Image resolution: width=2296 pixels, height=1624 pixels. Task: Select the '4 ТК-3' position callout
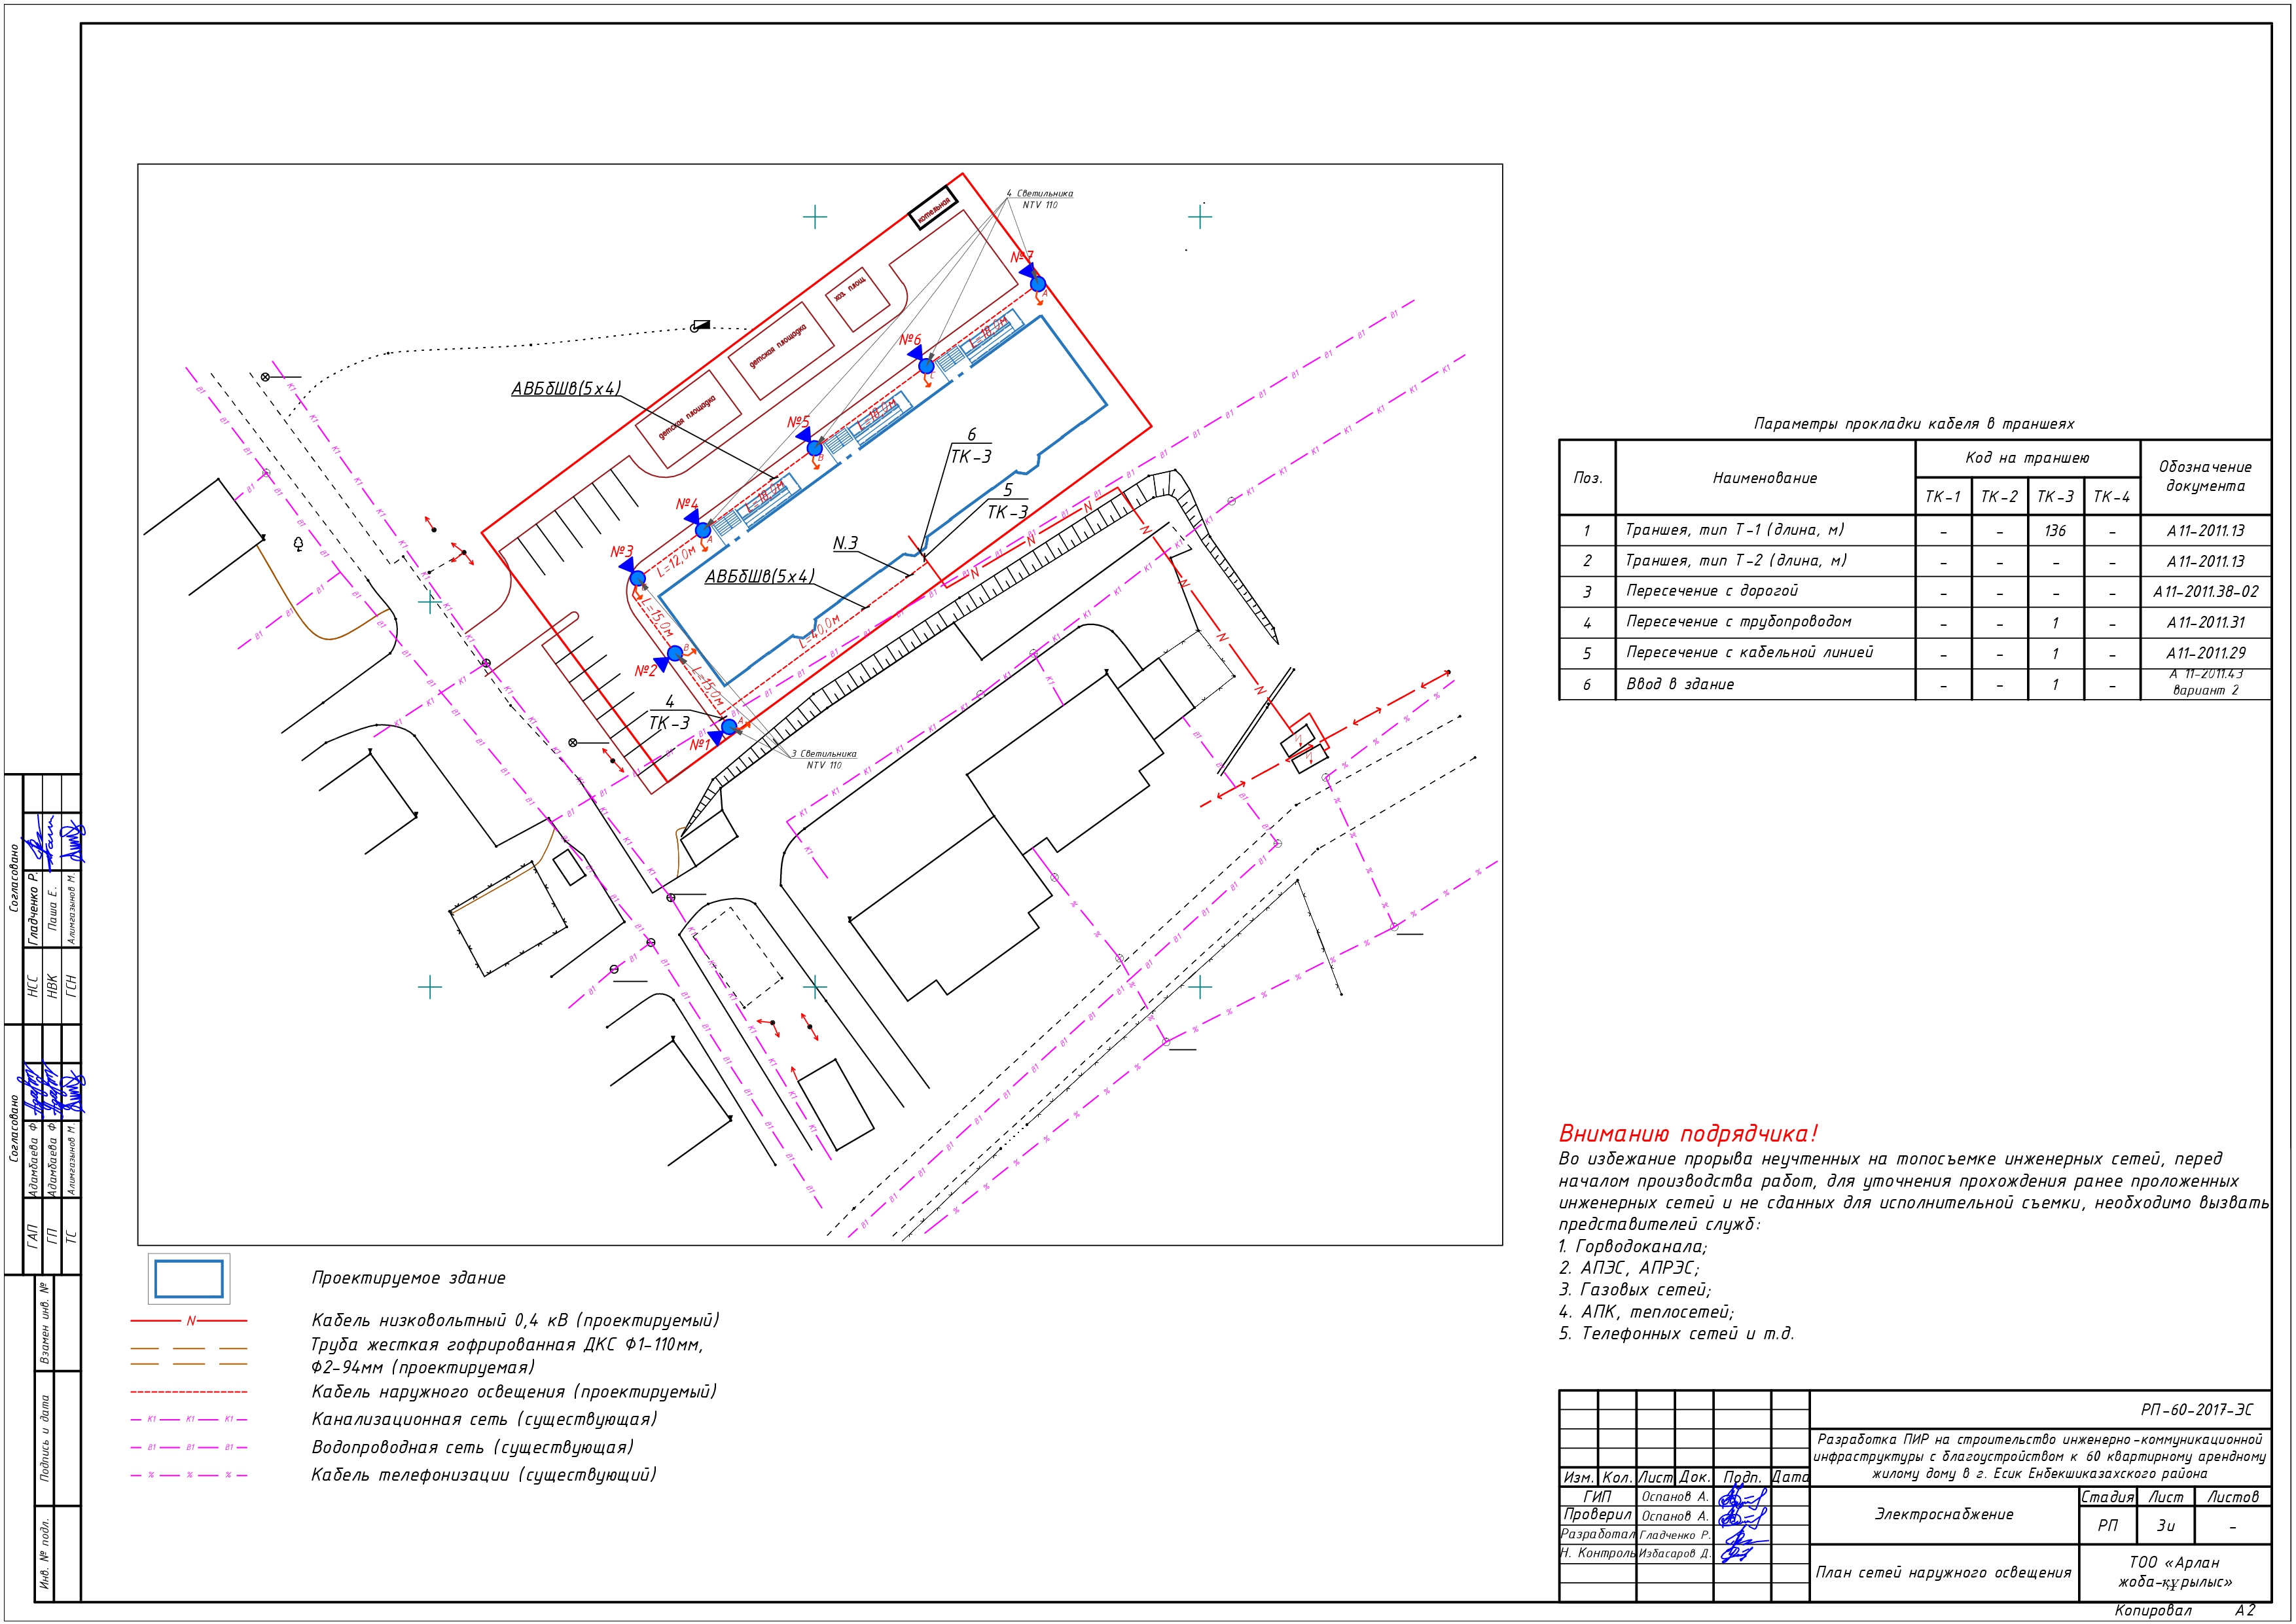670,713
